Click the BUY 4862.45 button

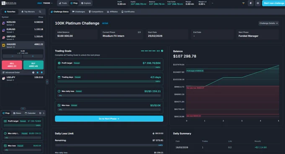[34, 65]
